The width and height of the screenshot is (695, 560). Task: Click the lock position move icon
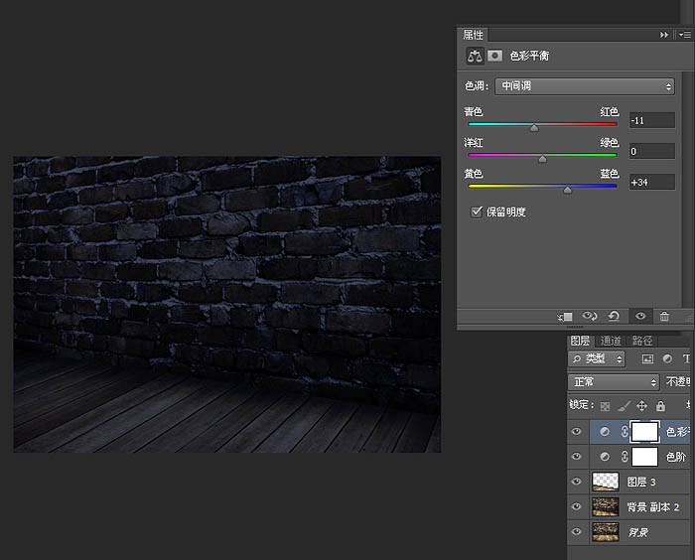pos(641,405)
